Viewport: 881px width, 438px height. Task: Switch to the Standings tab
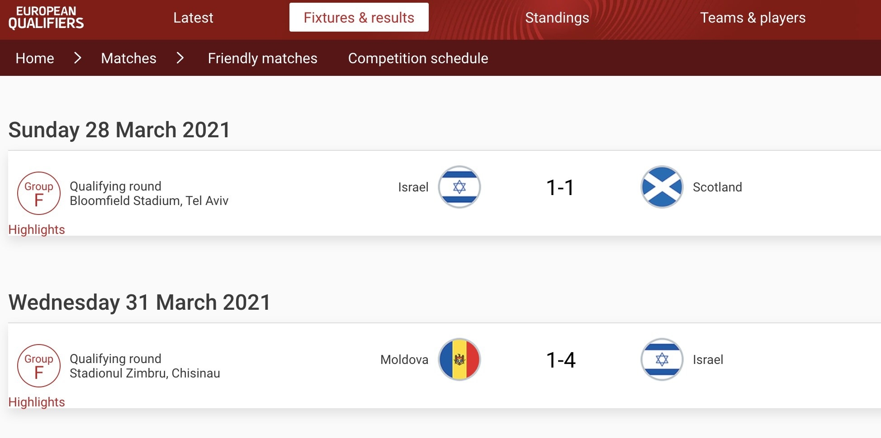point(557,18)
